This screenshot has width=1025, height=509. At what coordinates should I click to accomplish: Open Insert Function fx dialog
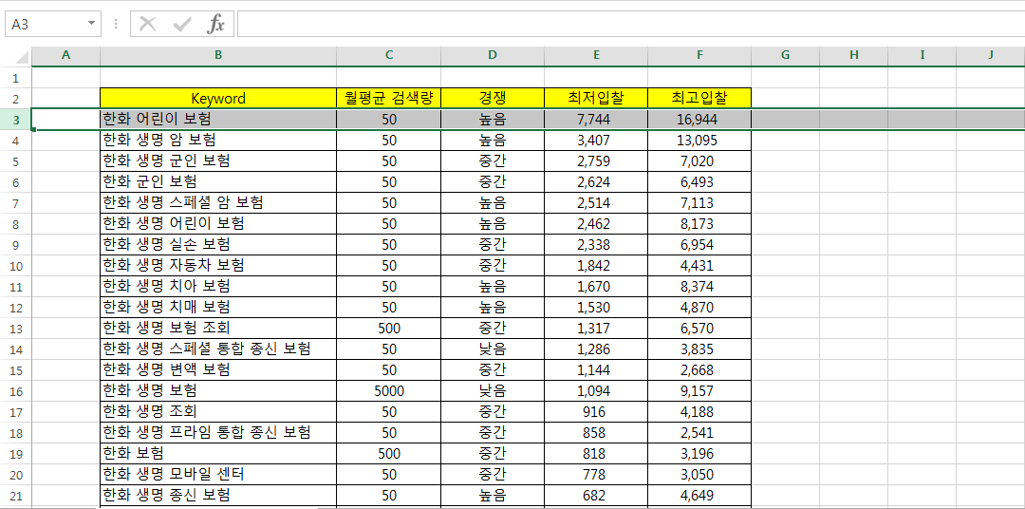(215, 24)
